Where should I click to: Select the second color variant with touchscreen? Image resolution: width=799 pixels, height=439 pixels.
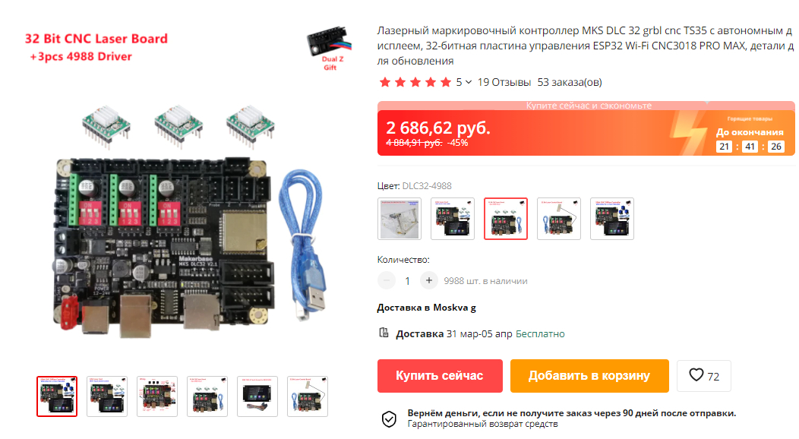coord(453,219)
